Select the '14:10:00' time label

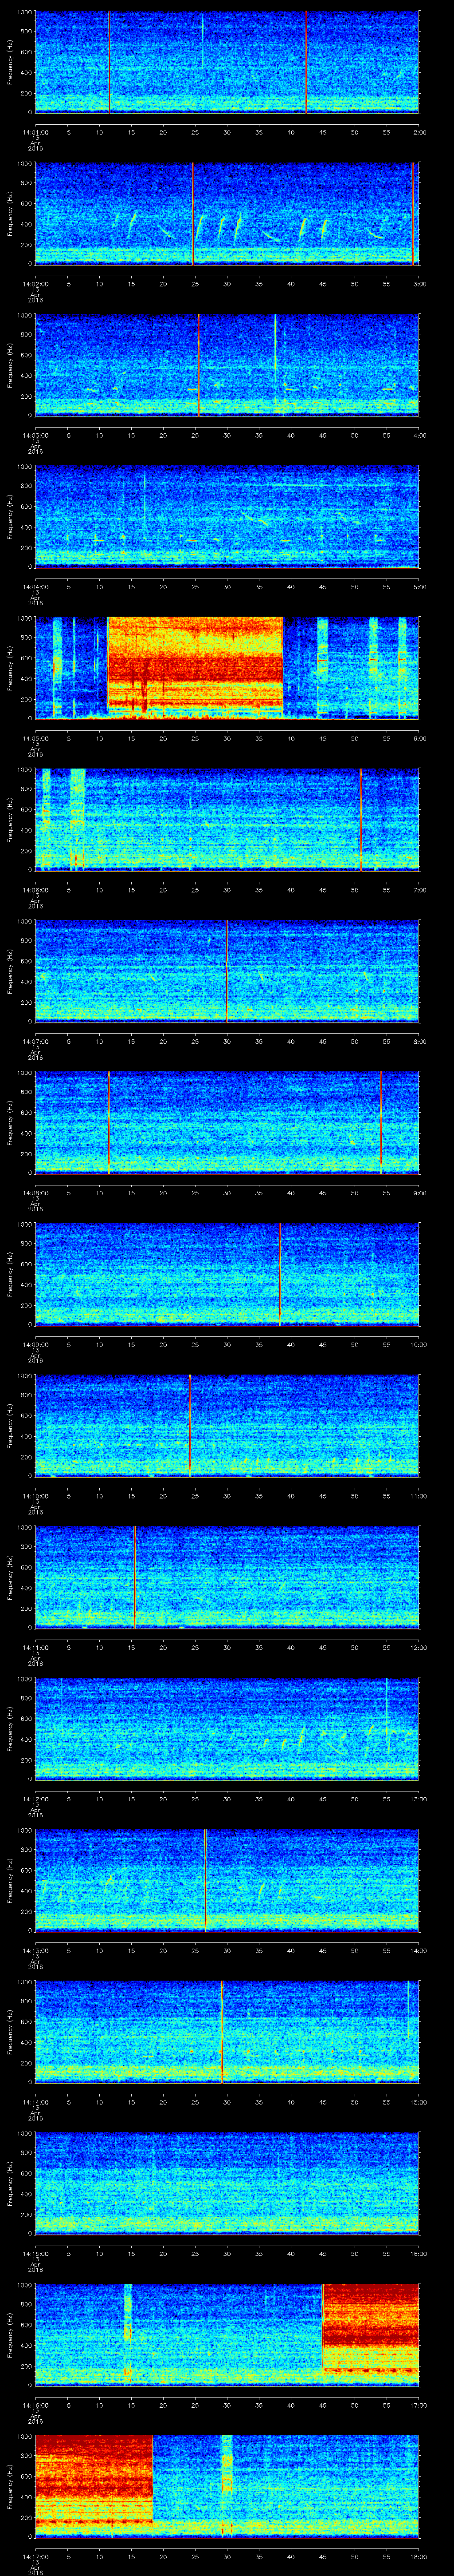[x=35, y=1495]
